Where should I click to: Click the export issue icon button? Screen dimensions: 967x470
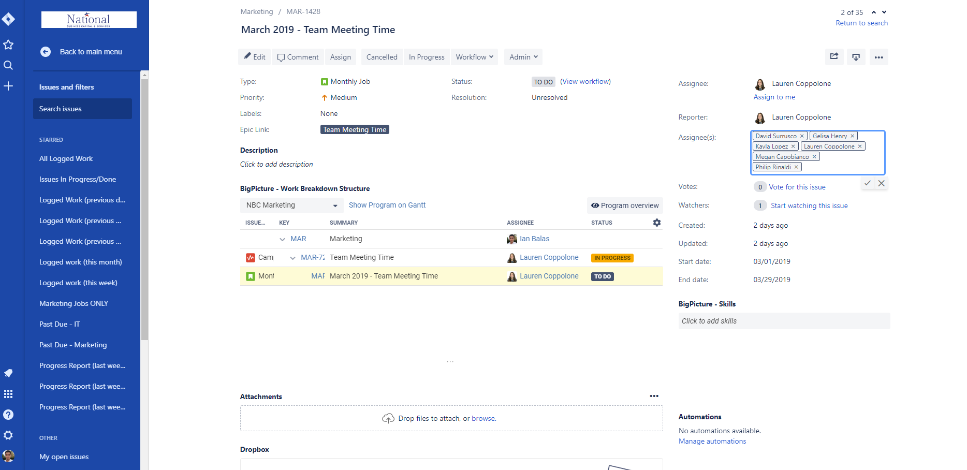click(x=856, y=57)
